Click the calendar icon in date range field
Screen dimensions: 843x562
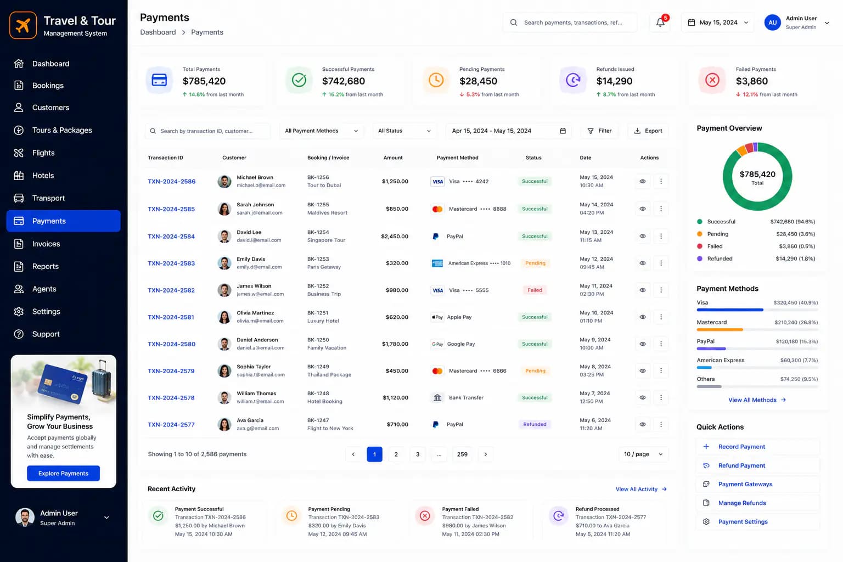(563, 131)
